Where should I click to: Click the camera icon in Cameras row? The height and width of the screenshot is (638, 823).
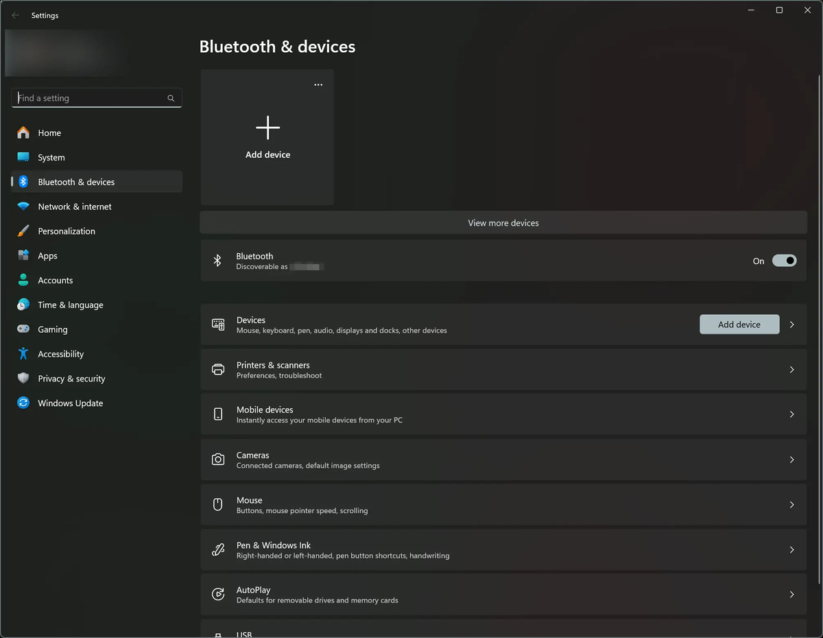coord(218,460)
